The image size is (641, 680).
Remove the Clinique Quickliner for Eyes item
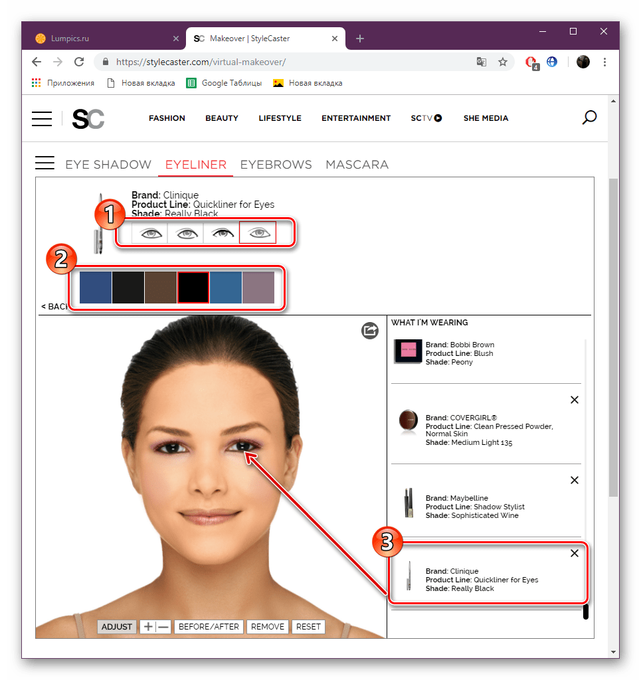click(574, 553)
